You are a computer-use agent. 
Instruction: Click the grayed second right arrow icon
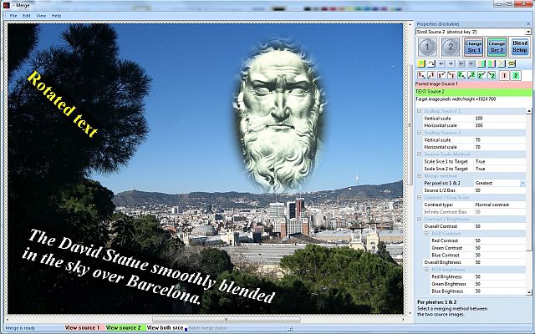coord(471,63)
